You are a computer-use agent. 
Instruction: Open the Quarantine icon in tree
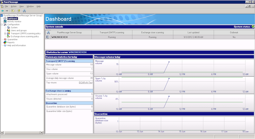click(x=5, y=39)
